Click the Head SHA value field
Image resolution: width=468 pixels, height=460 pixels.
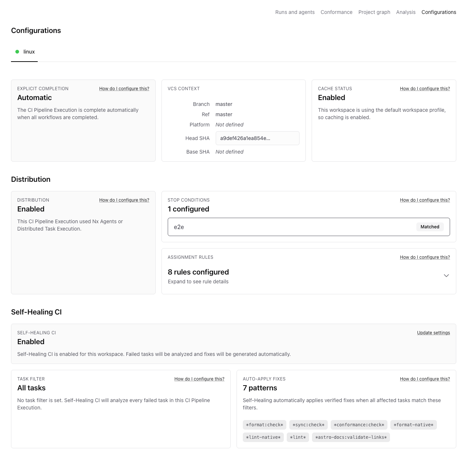(257, 138)
